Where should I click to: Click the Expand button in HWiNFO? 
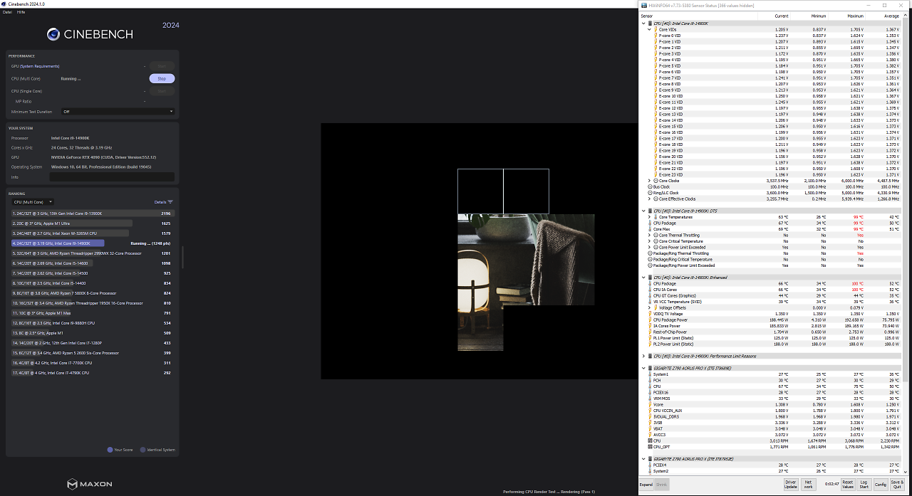click(x=646, y=484)
